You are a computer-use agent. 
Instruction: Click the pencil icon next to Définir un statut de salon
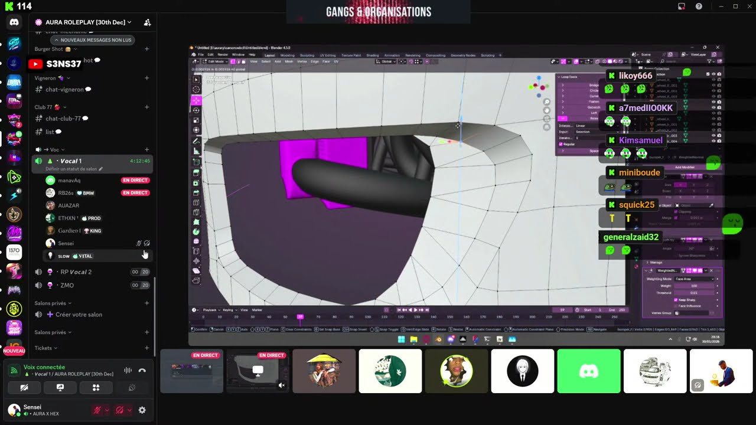coord(100,169)
